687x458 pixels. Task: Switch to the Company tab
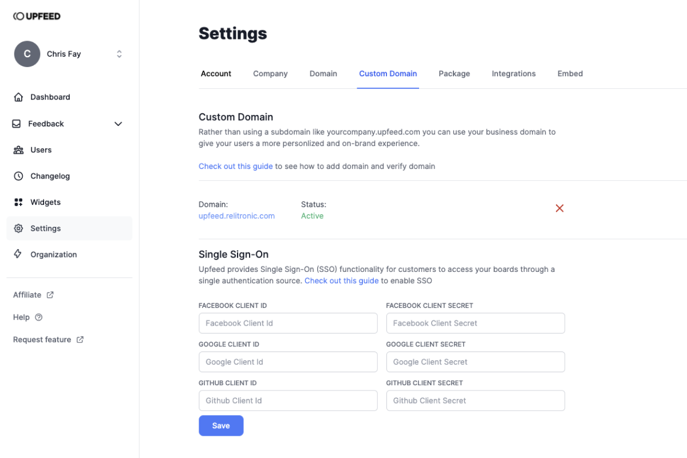(x=270, y=74)
